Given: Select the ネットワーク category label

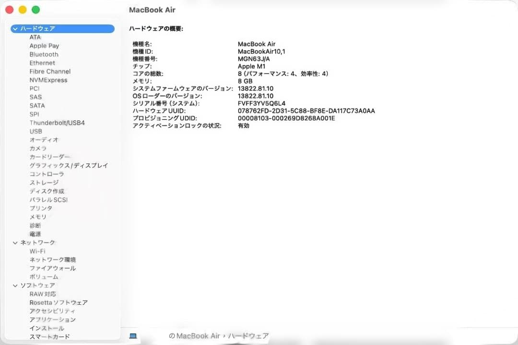Looking at the screenshot, I should [38, 242].
